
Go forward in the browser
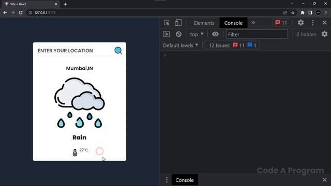pyautogui.click(x=13, y=12)
